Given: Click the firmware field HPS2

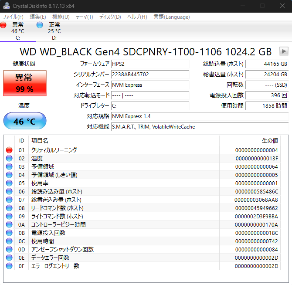Looking at the screenshot, I should [x=150, y=64].
